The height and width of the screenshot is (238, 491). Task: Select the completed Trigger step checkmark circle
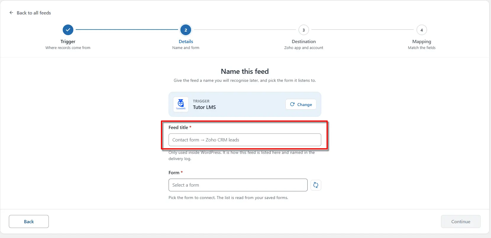click(x=68, y=30)
